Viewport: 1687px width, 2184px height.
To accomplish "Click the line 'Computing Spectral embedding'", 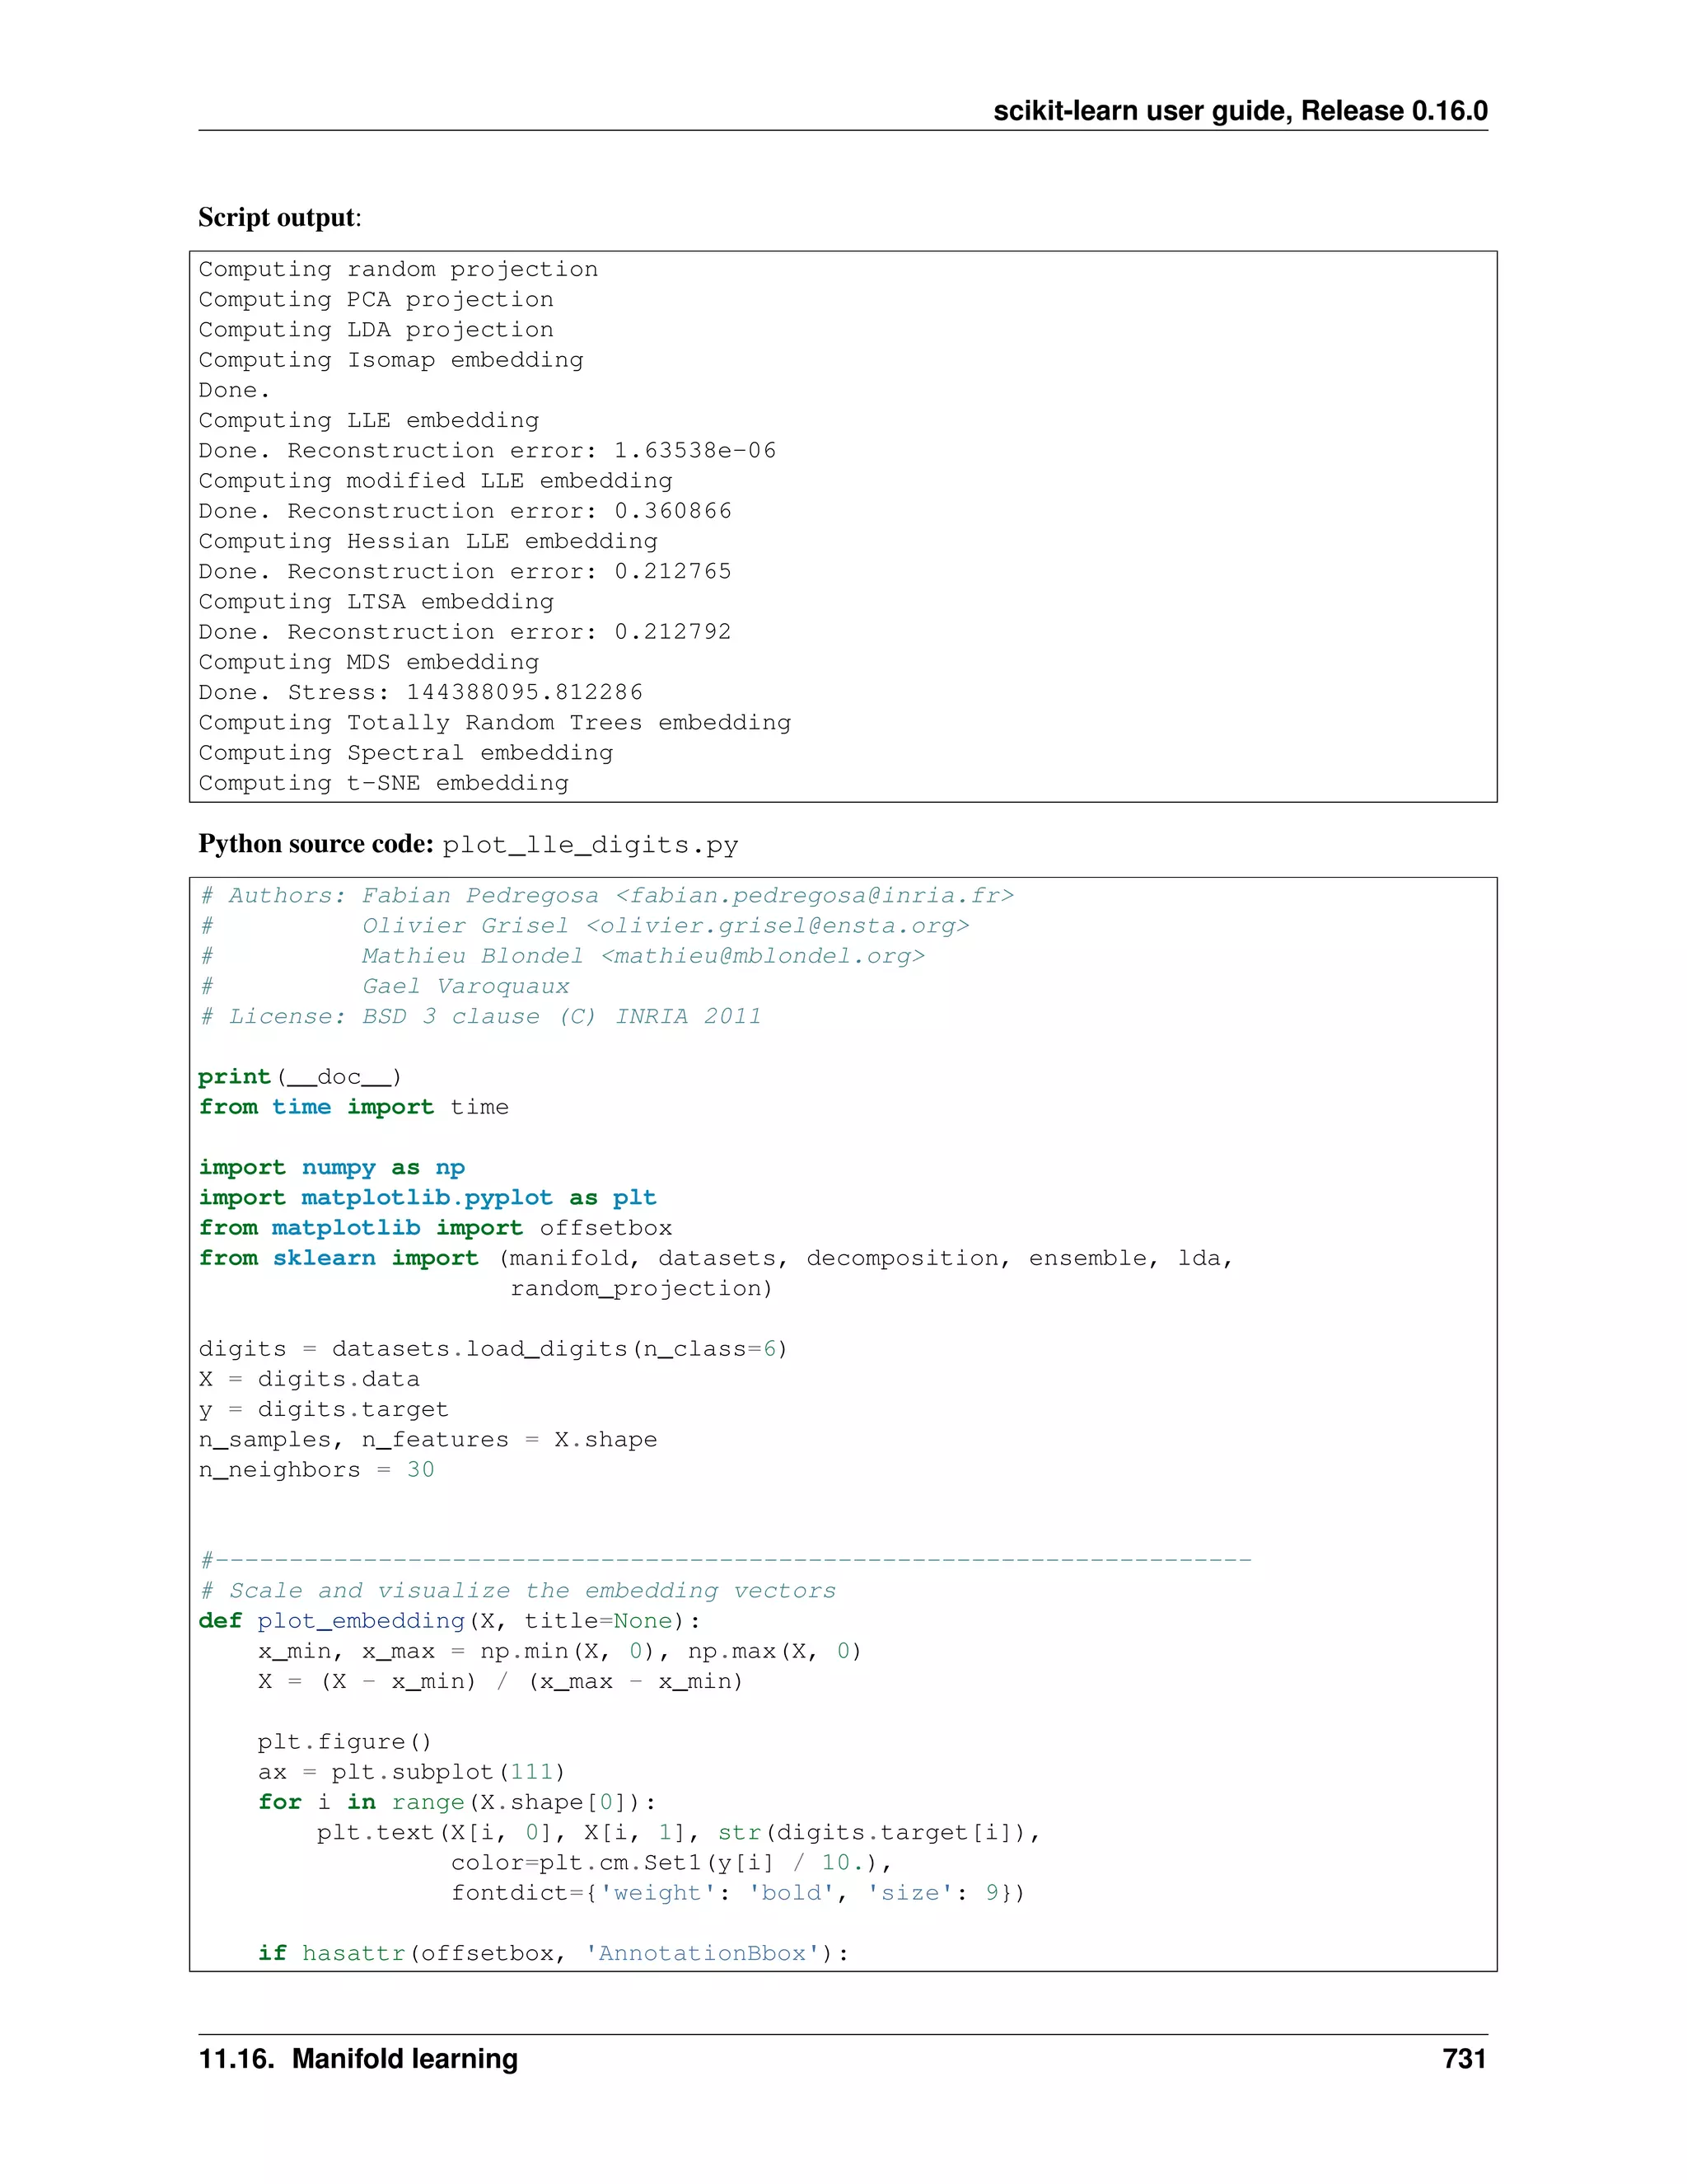I will coord(406,753).
